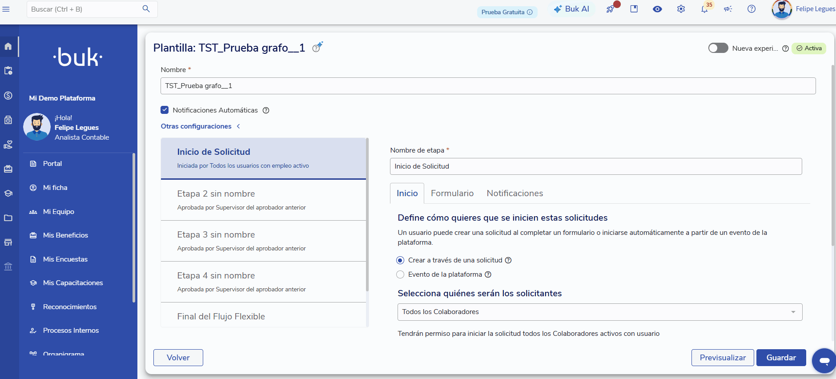Click the Volver button
This screenshot has width=836, height=379.
[x=178, y=358]
